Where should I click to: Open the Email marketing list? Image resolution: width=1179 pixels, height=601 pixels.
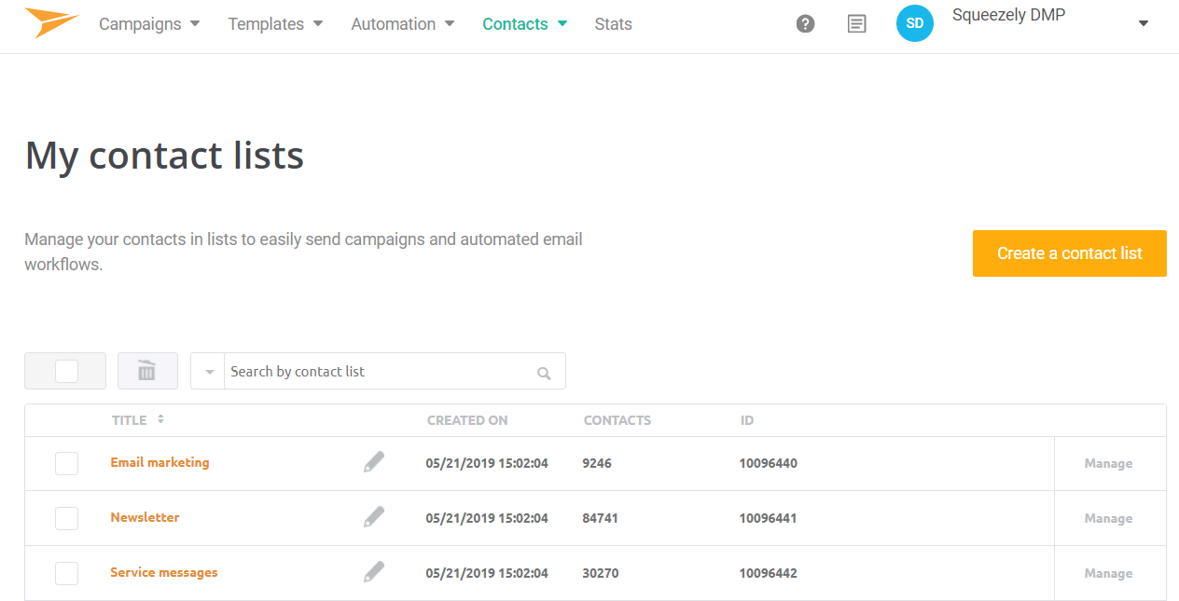(x=160, y=462)
